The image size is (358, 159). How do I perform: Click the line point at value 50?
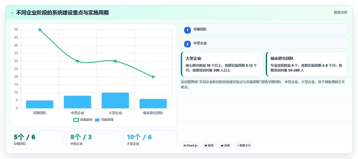(x=40, y=30)
